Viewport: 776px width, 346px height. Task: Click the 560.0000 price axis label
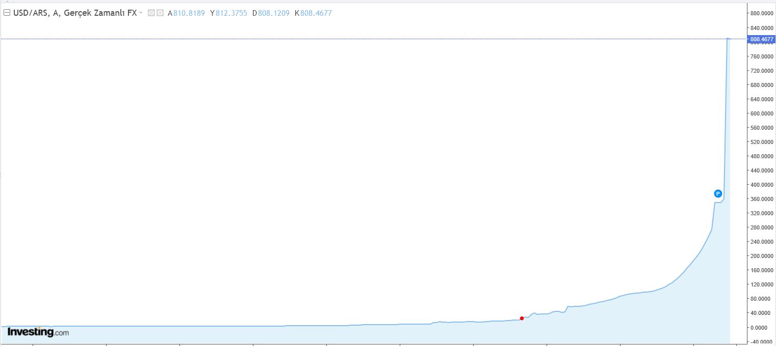click(x=762, y=128)
